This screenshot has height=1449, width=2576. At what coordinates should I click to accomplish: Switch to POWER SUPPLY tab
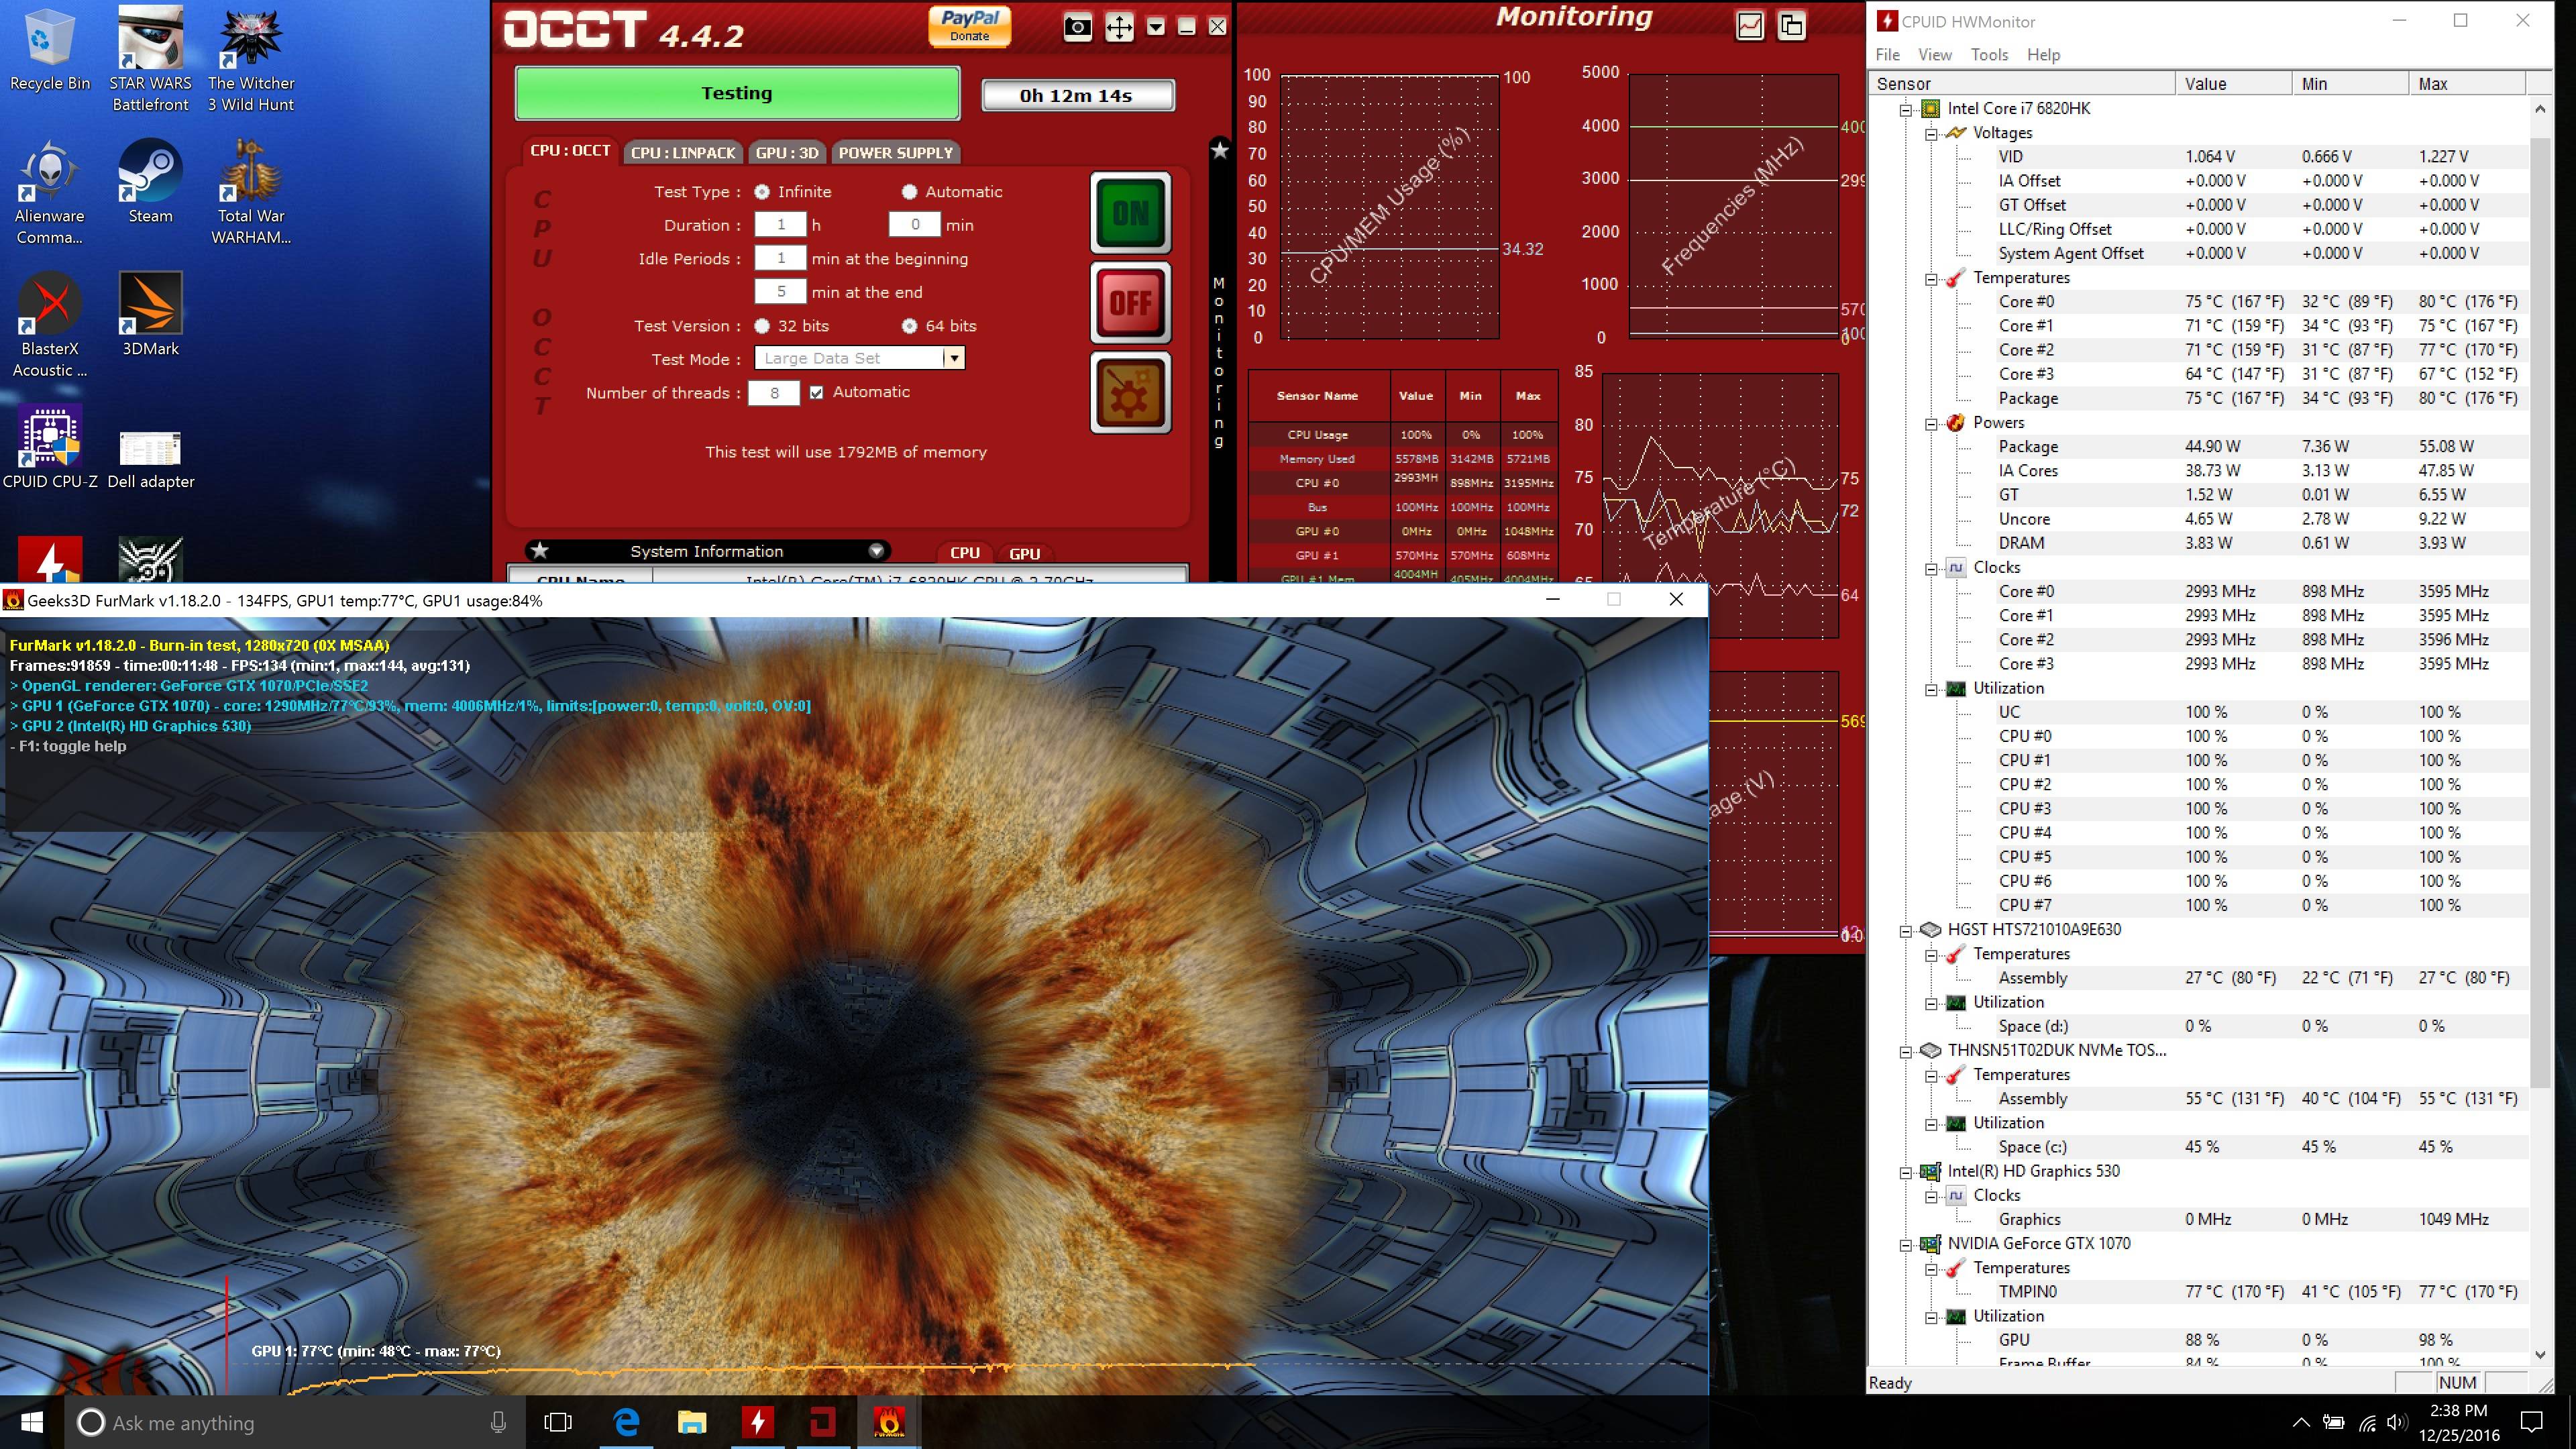[896, 152]
